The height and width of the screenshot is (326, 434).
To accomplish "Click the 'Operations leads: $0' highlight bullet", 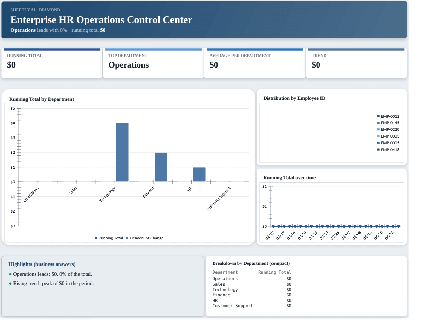I will click(50, 274).
